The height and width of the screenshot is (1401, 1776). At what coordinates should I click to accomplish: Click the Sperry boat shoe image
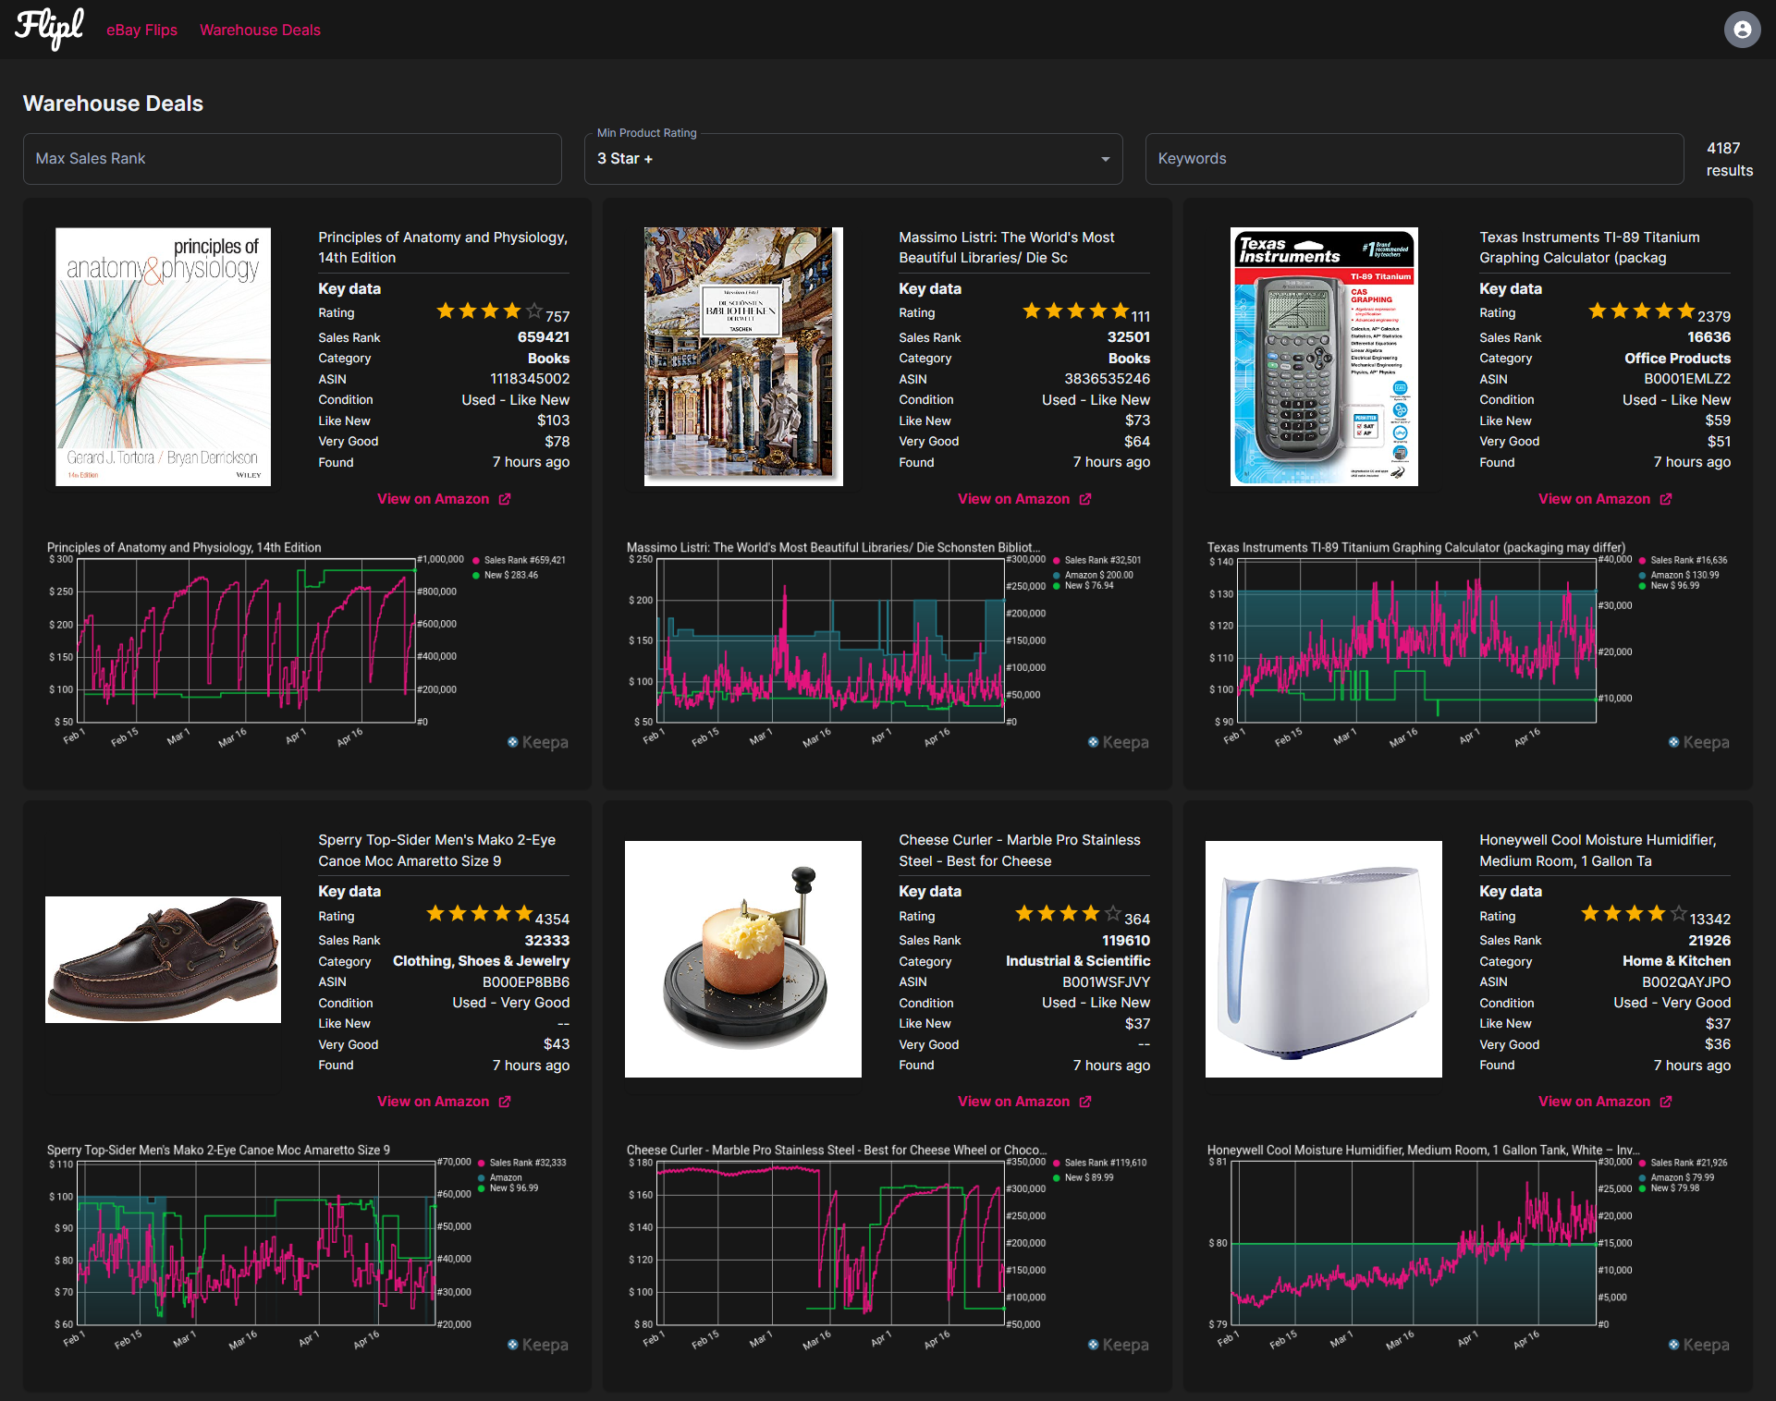(163, 959)
